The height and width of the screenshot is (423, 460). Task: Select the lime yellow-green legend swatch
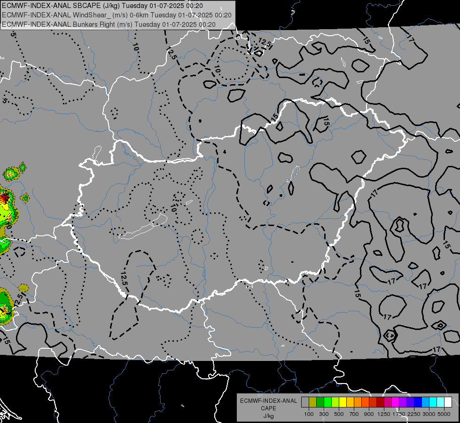(x=335, y=402)
